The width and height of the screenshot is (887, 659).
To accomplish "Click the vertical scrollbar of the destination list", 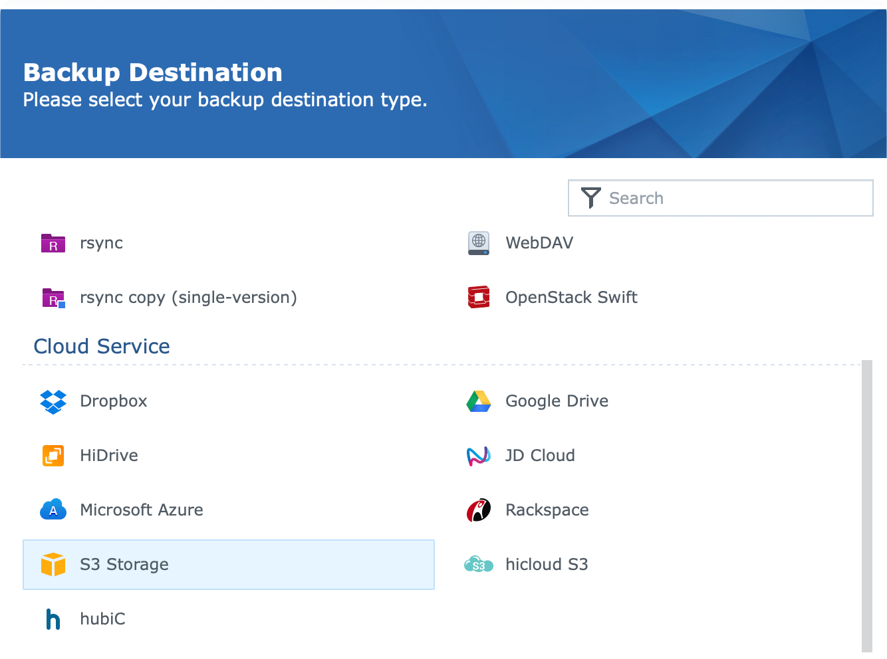I will [866, 506].
